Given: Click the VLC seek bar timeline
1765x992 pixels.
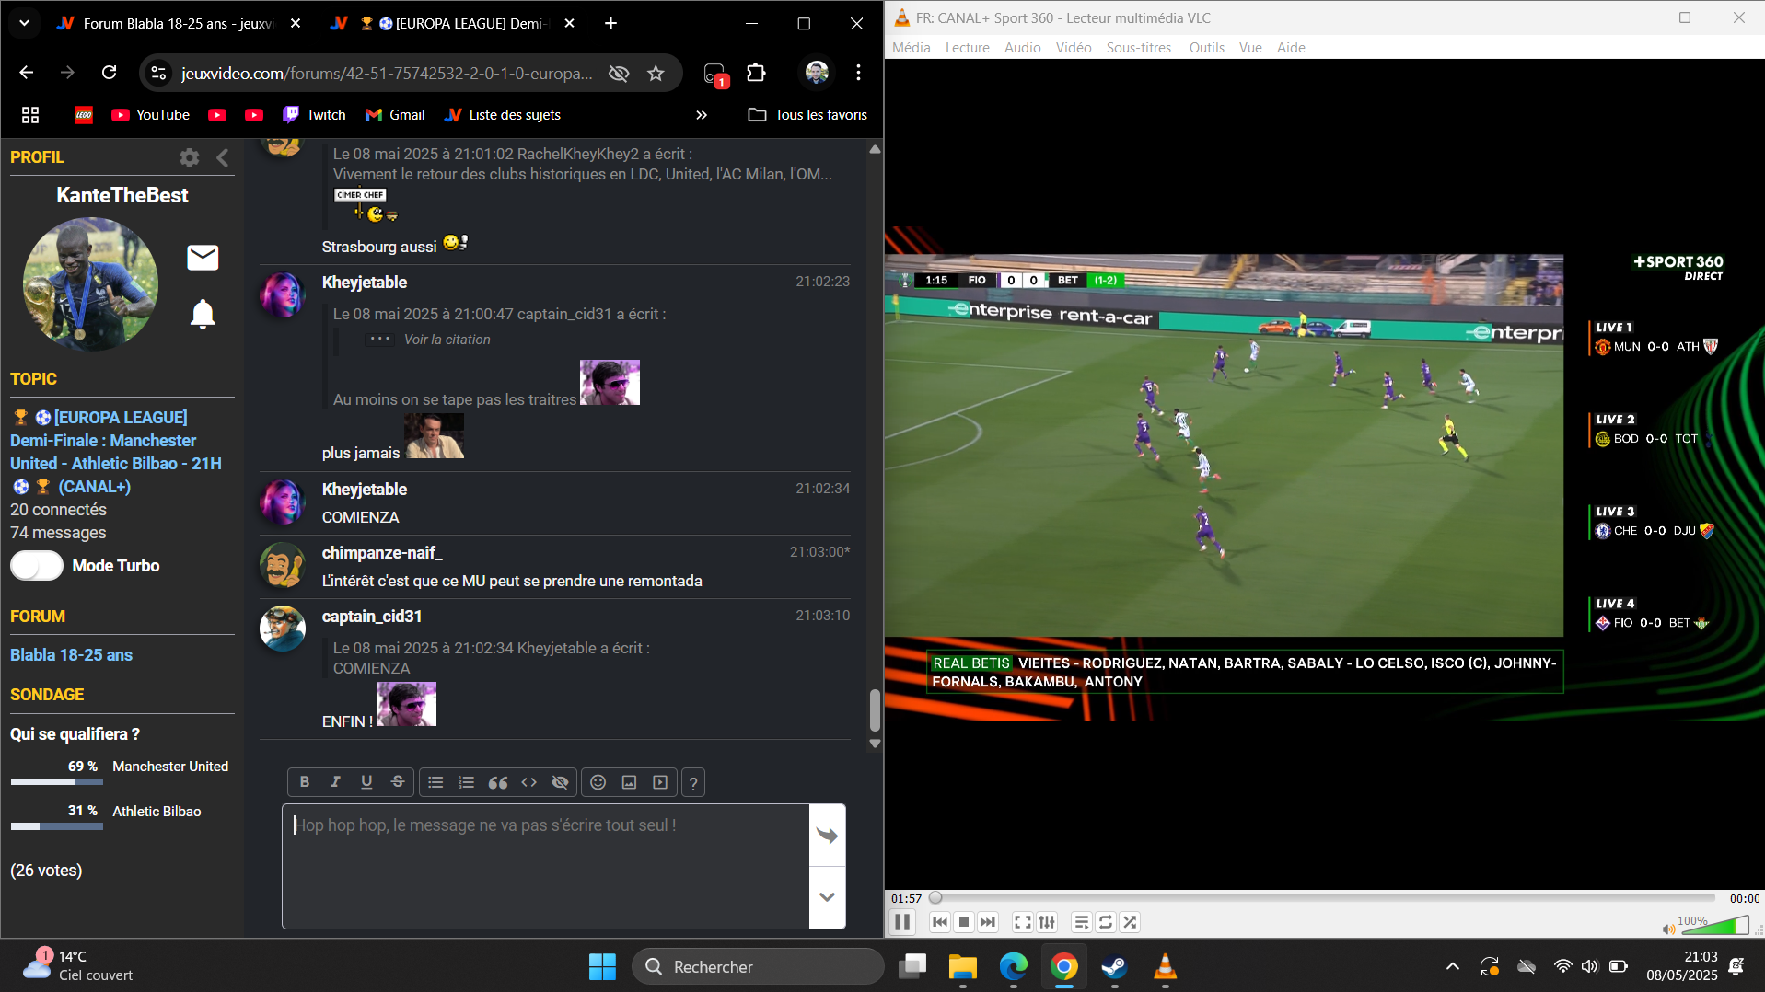Looking at the screenshot, I should (x=1322, y=898).
